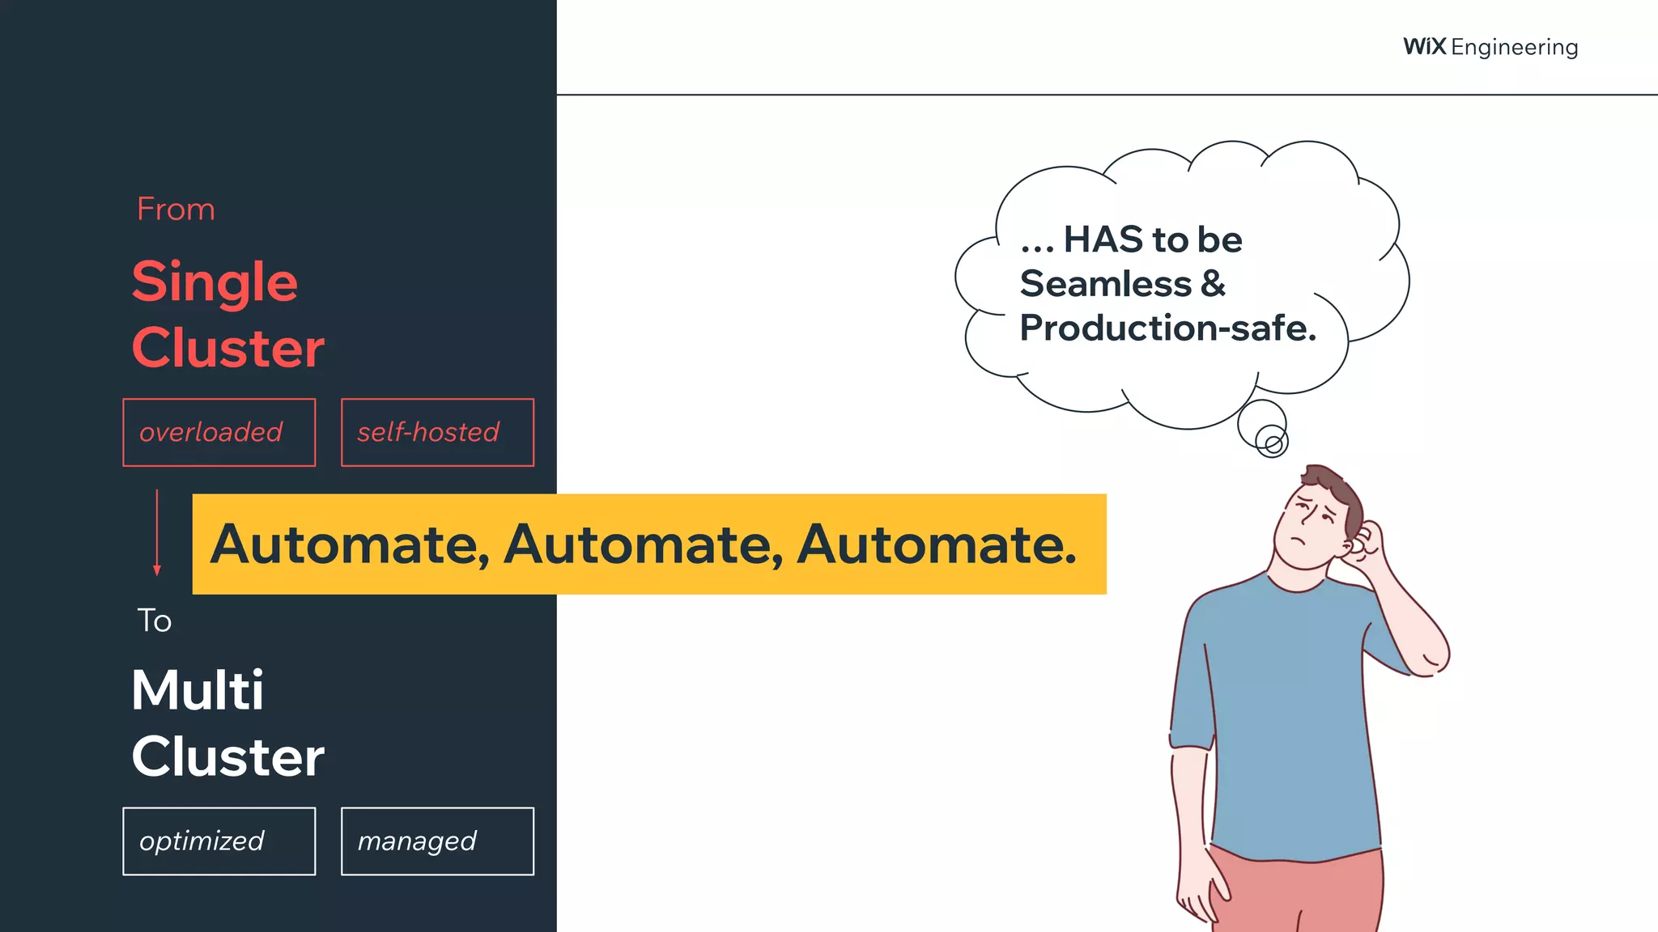The image size is (1658, 932).
Task: Click the thinking man illustration
Action: pyautogui.click(x=1309, y=698)
